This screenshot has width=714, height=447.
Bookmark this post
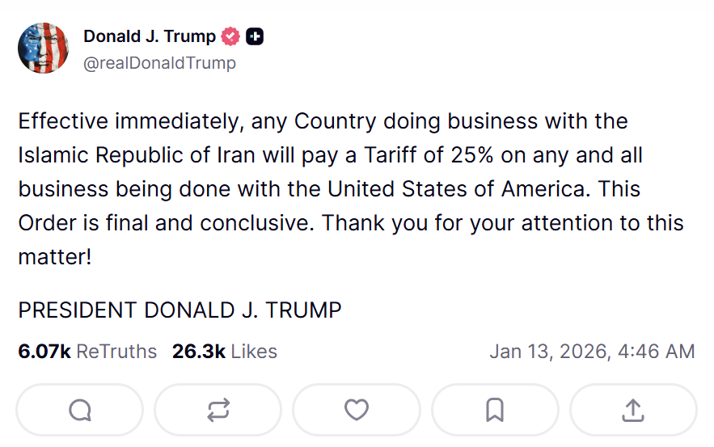[x=495, y=411]
